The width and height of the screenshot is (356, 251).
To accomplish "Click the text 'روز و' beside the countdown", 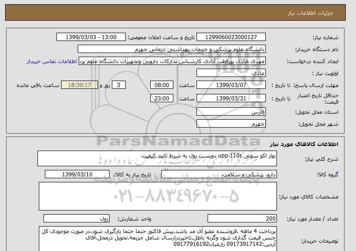I will tap(105, 85).
